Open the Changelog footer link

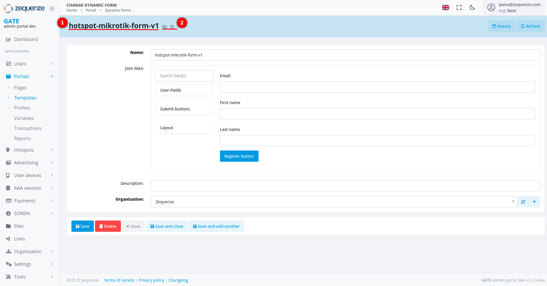178,280
